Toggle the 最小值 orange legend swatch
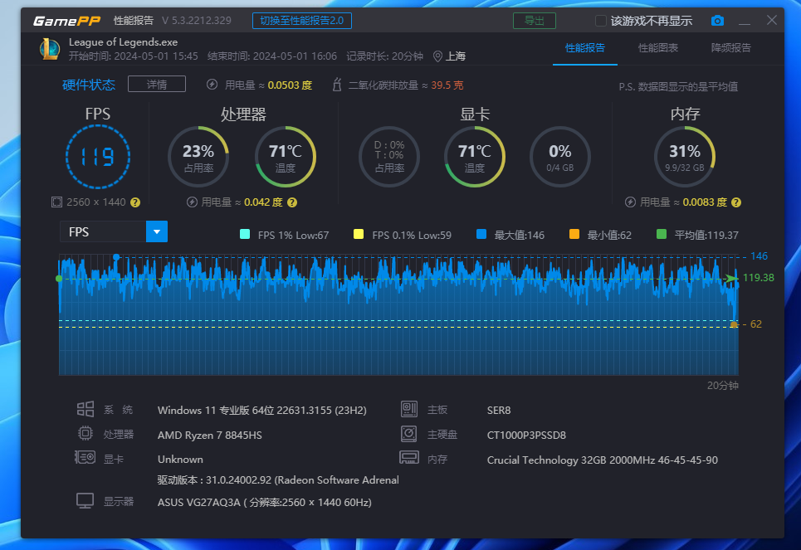The height and width of the screenshot is (550, 801). [574, 235]
